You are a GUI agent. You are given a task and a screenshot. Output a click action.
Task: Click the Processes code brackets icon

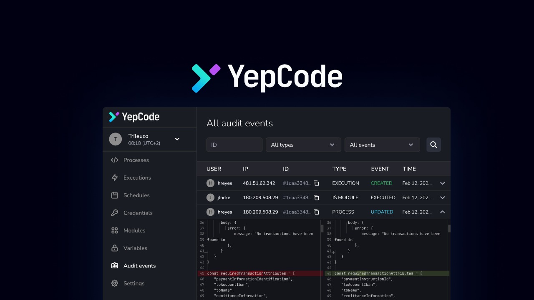click(115, 160)
